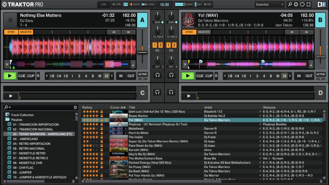
Task: Click the LINK button
Action: click(x=104, y=4)
